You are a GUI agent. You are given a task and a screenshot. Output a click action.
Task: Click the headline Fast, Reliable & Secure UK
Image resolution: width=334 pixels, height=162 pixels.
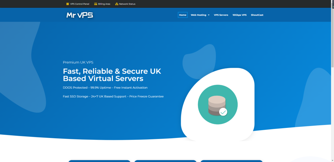click(x=112, y=71)
